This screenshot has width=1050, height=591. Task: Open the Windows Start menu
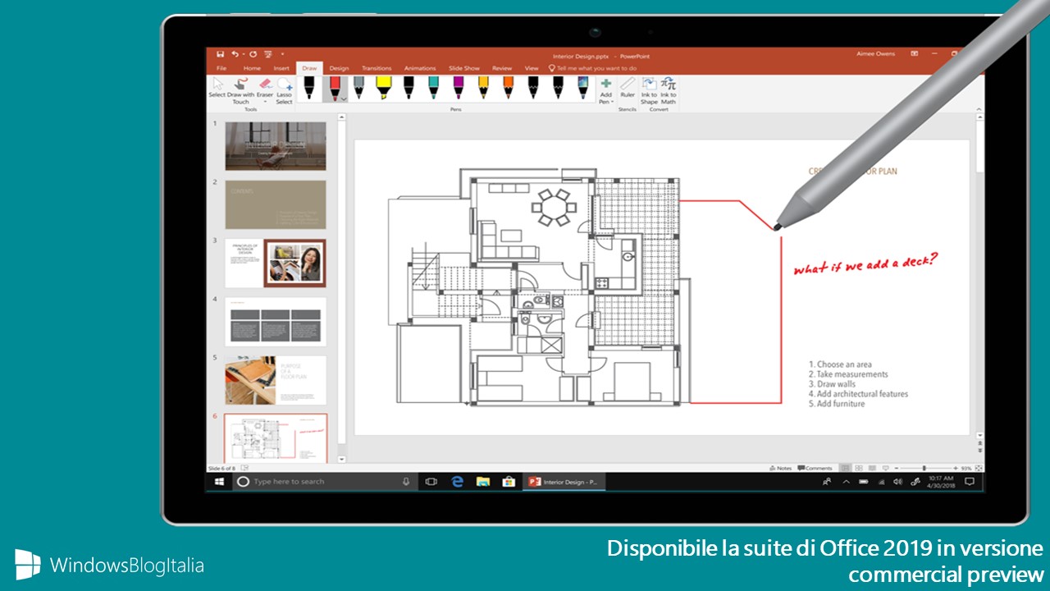click(x=219, y=482)
